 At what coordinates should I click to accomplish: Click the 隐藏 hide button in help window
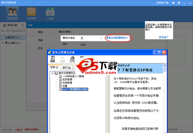[x=53, y=59]
